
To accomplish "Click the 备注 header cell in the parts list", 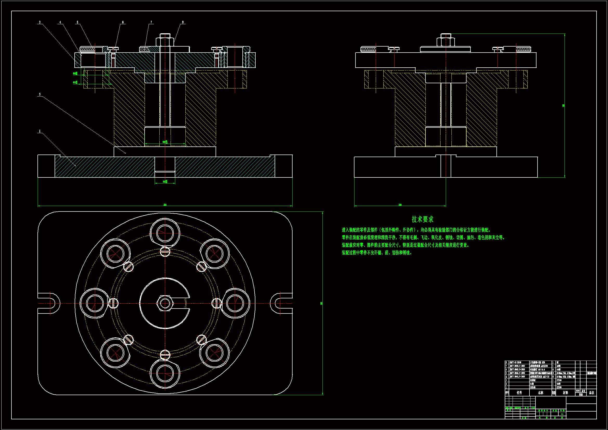I will pos(592,393).
